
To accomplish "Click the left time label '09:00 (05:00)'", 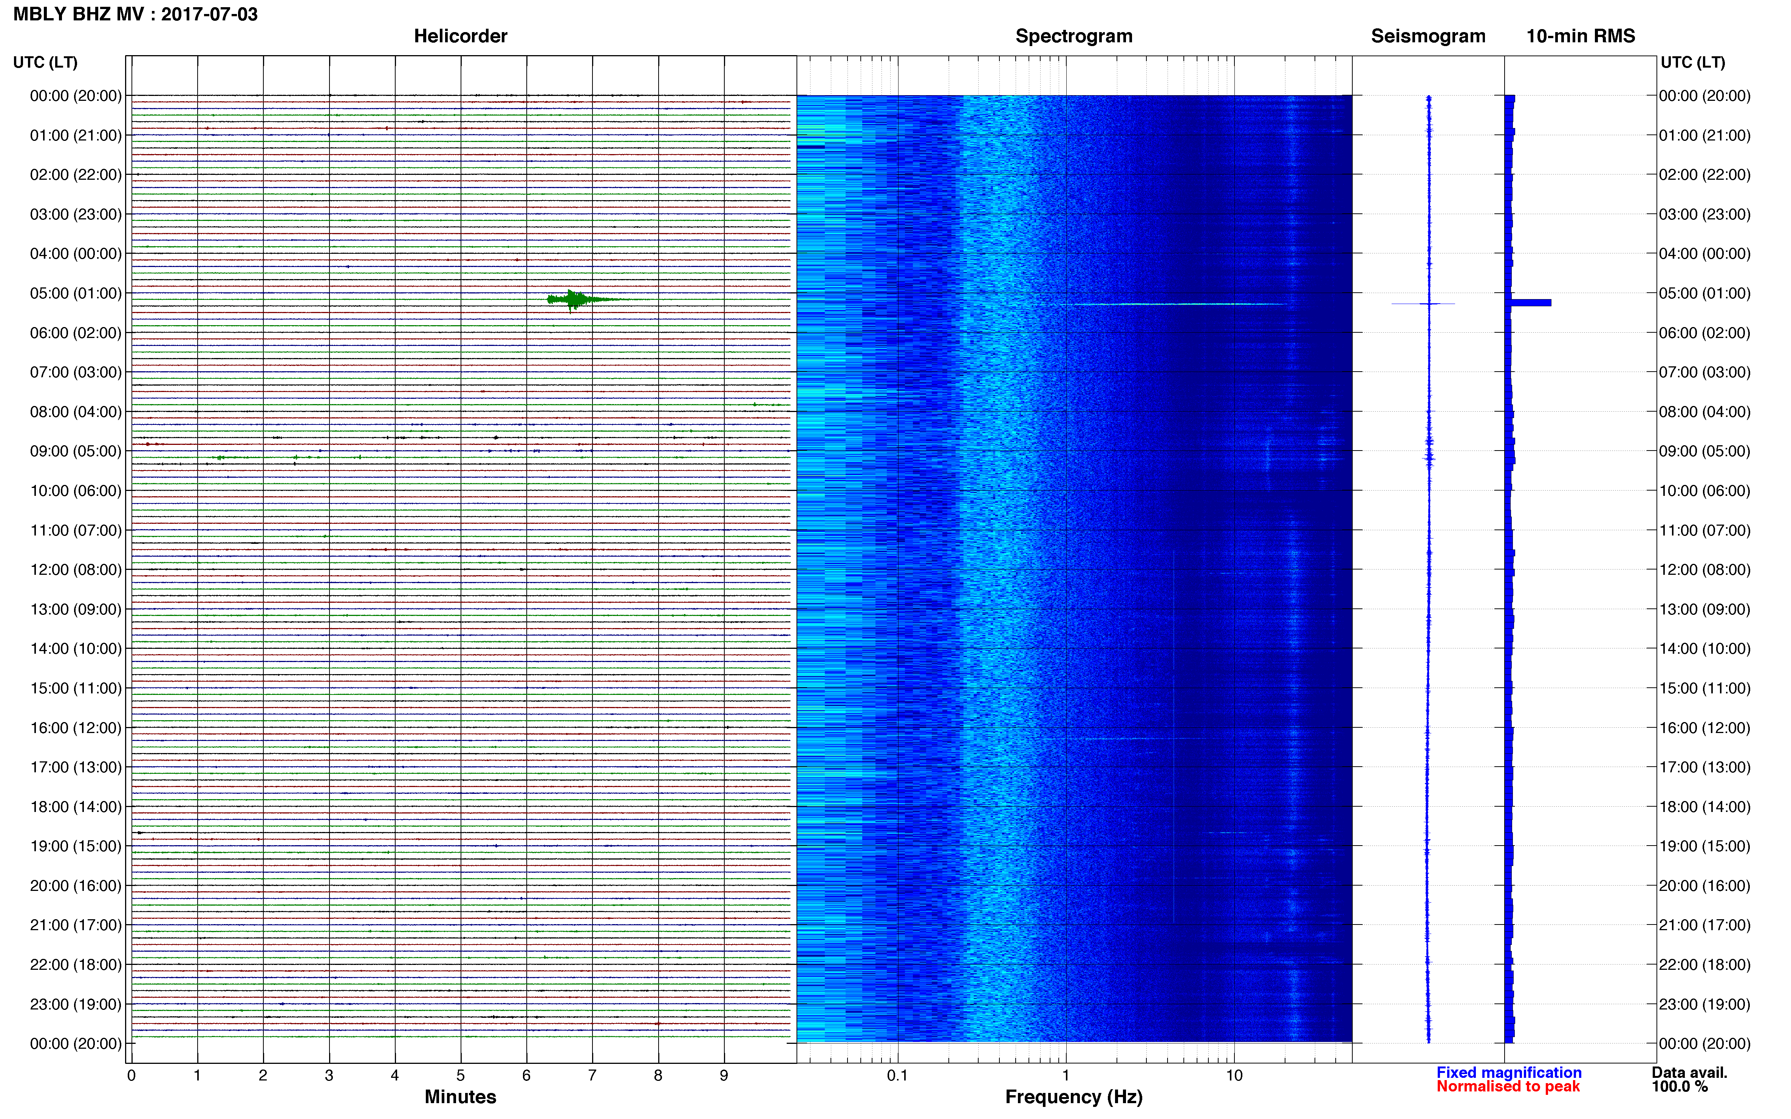I will [x=76, y=451].
